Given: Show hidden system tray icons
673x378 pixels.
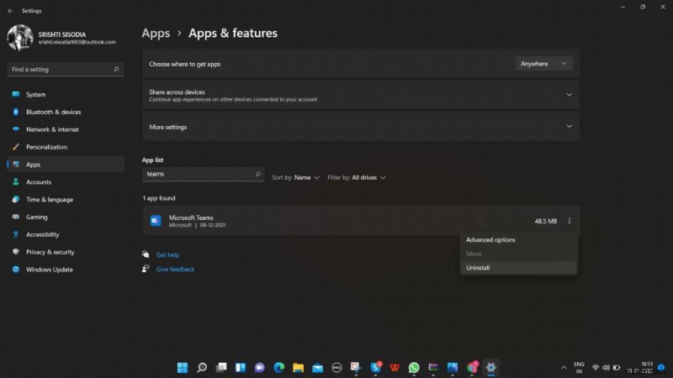Looking at the screenshot, I should pos(564,368).
